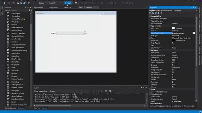202x113 pixels.
Task: Click the Save All toolbar icon
Action: 24,3
